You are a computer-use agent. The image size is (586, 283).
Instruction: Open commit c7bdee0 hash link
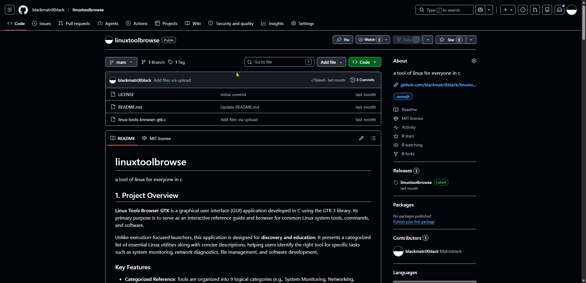(x=318, y=80)
